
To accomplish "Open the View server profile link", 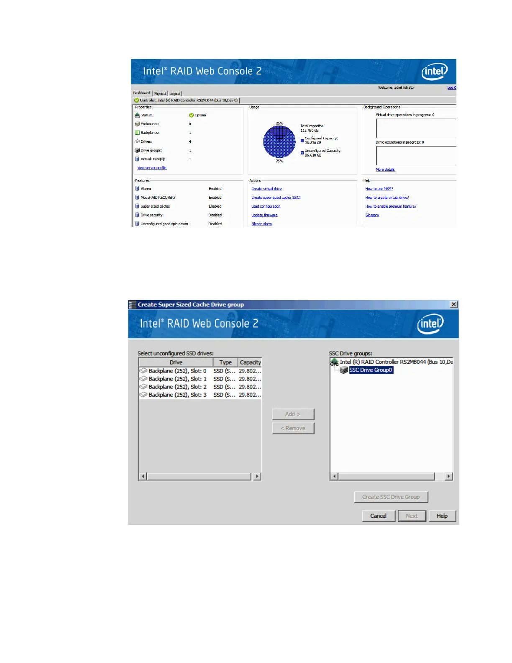I will click(152, 168).
